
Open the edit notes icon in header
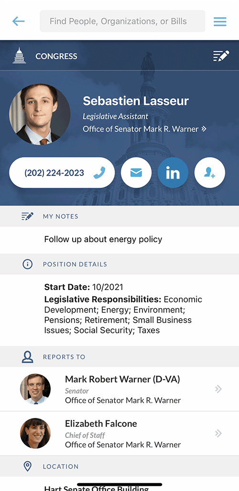coord(221,56)
